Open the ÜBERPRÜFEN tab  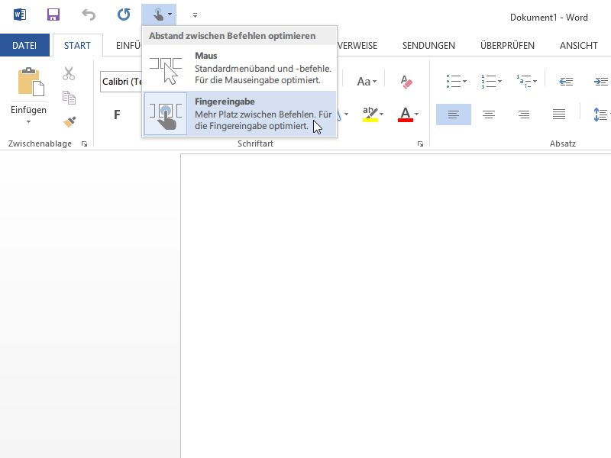(x=507, y=46)
